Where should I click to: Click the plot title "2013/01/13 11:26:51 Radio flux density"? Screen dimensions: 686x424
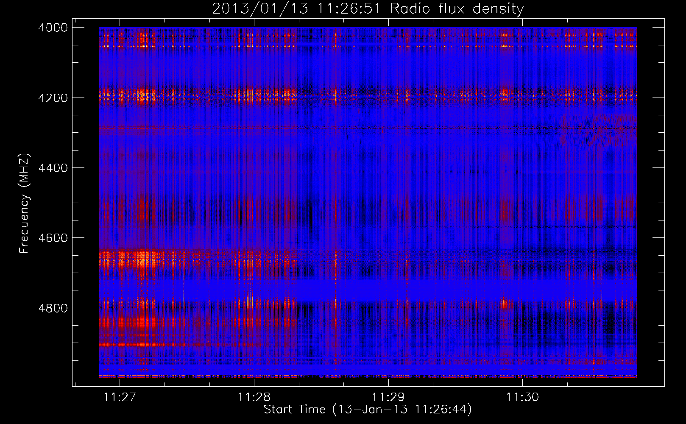coord(368,8)
